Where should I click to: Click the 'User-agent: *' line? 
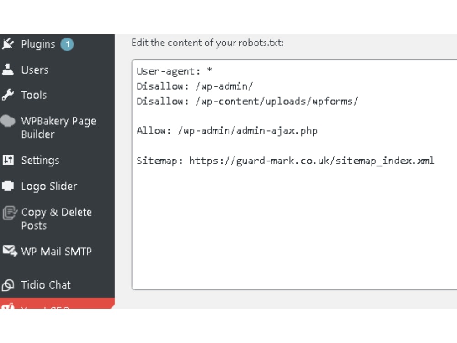(174, 71)
